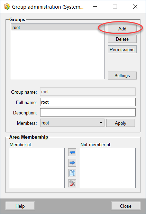Open the Permissions dialog
This screenshot has width=146, height=214.
[122, 49]
